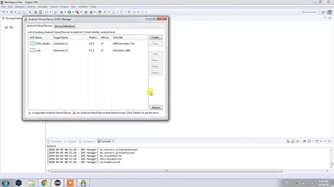Click the Search toolbar icon

[105, 12]
